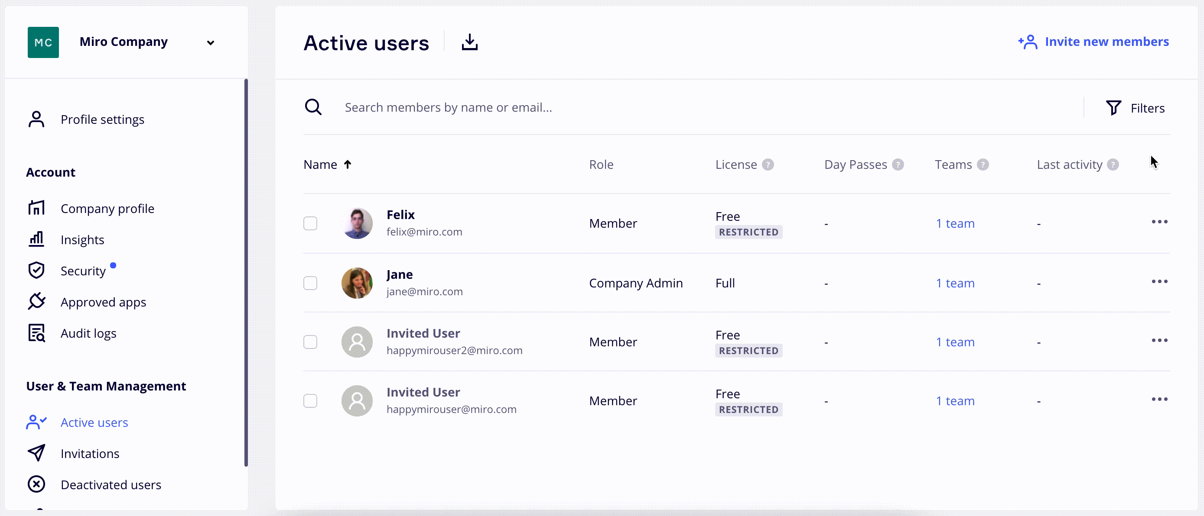Click felix@miro.com email text
Viewport: 1204px width, 516px height.
424,232
